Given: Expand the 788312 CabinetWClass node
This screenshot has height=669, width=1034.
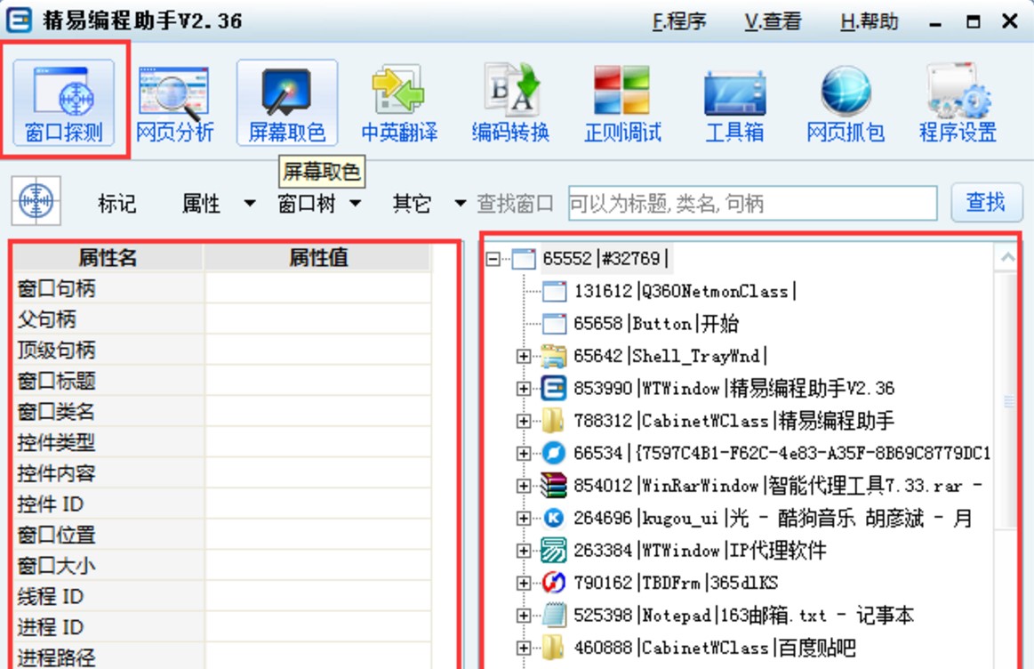Looking at the screenshot, I should [524, 421].
